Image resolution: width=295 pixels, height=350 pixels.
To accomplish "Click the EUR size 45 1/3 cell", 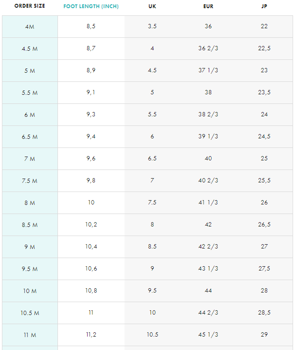I will point(208,335).
